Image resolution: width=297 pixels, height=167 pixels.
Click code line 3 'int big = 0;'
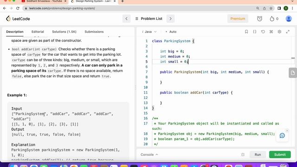(x=172, y=51)
